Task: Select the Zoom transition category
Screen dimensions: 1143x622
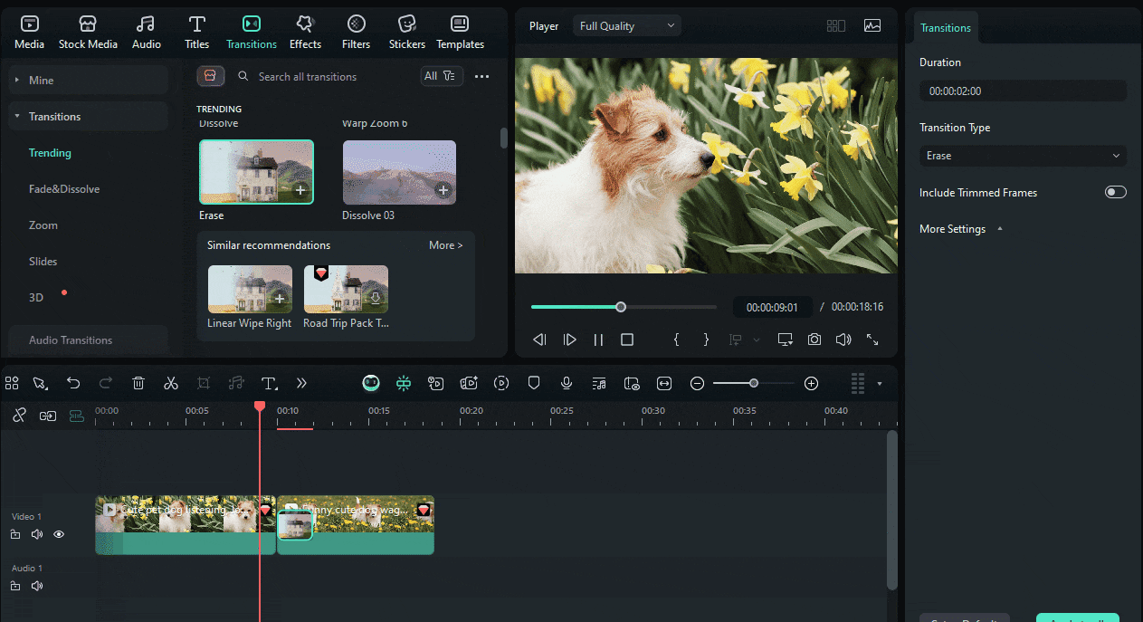Action: [x=43, y=225]
